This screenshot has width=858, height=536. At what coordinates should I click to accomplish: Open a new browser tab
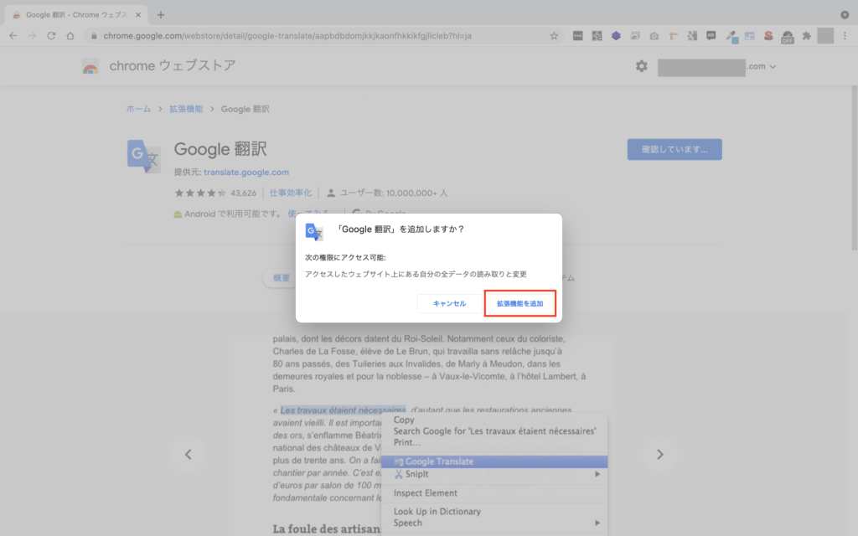pos(160,15)
